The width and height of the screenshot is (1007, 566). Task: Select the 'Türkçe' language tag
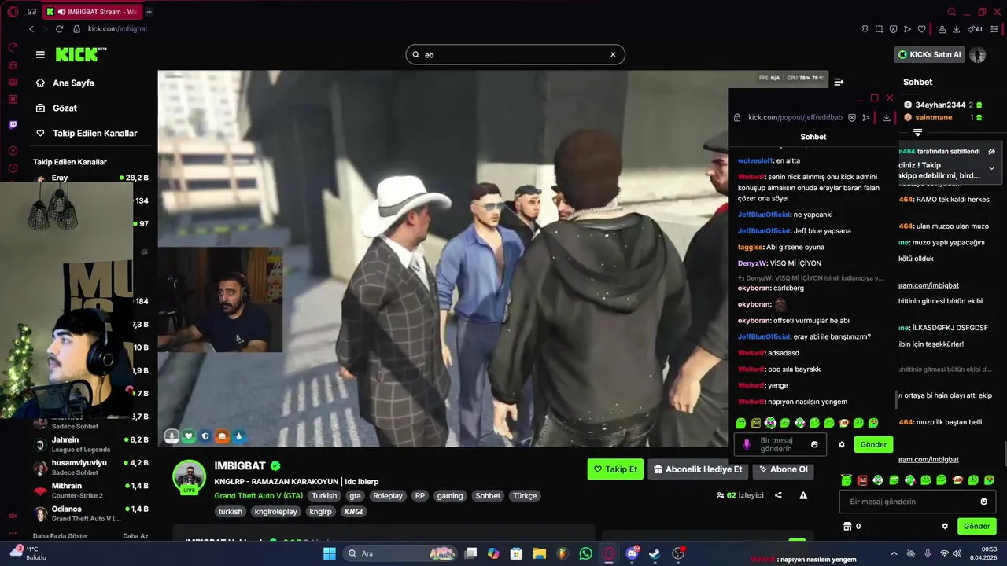point(525,496)
